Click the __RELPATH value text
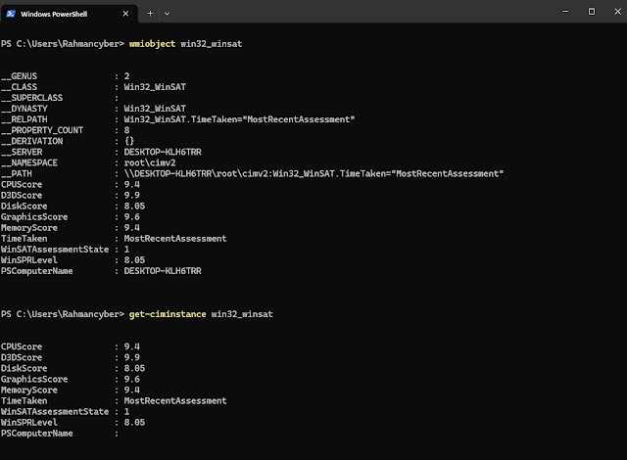627x460 pixels. (x=239, y=119)
